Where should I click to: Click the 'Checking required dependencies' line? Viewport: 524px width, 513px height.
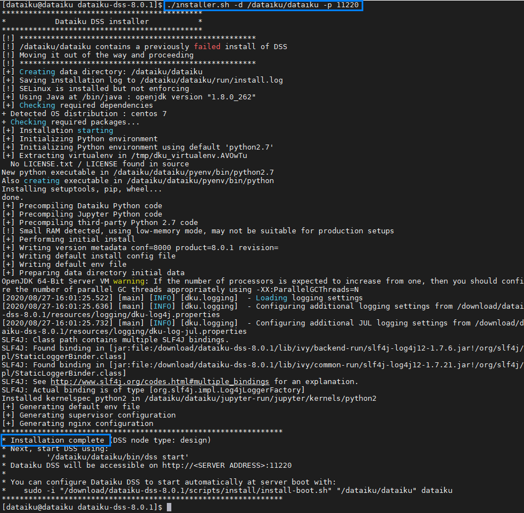78,106
